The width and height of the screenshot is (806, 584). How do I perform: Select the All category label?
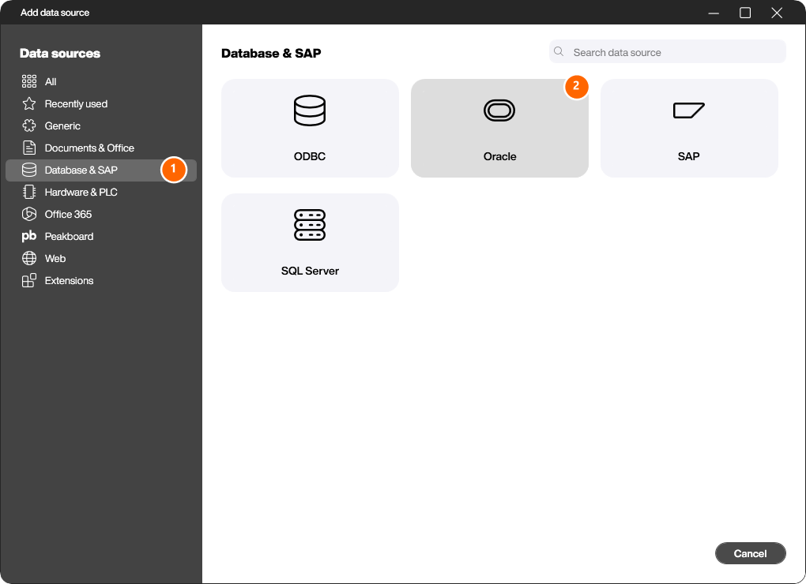[51, 81]
